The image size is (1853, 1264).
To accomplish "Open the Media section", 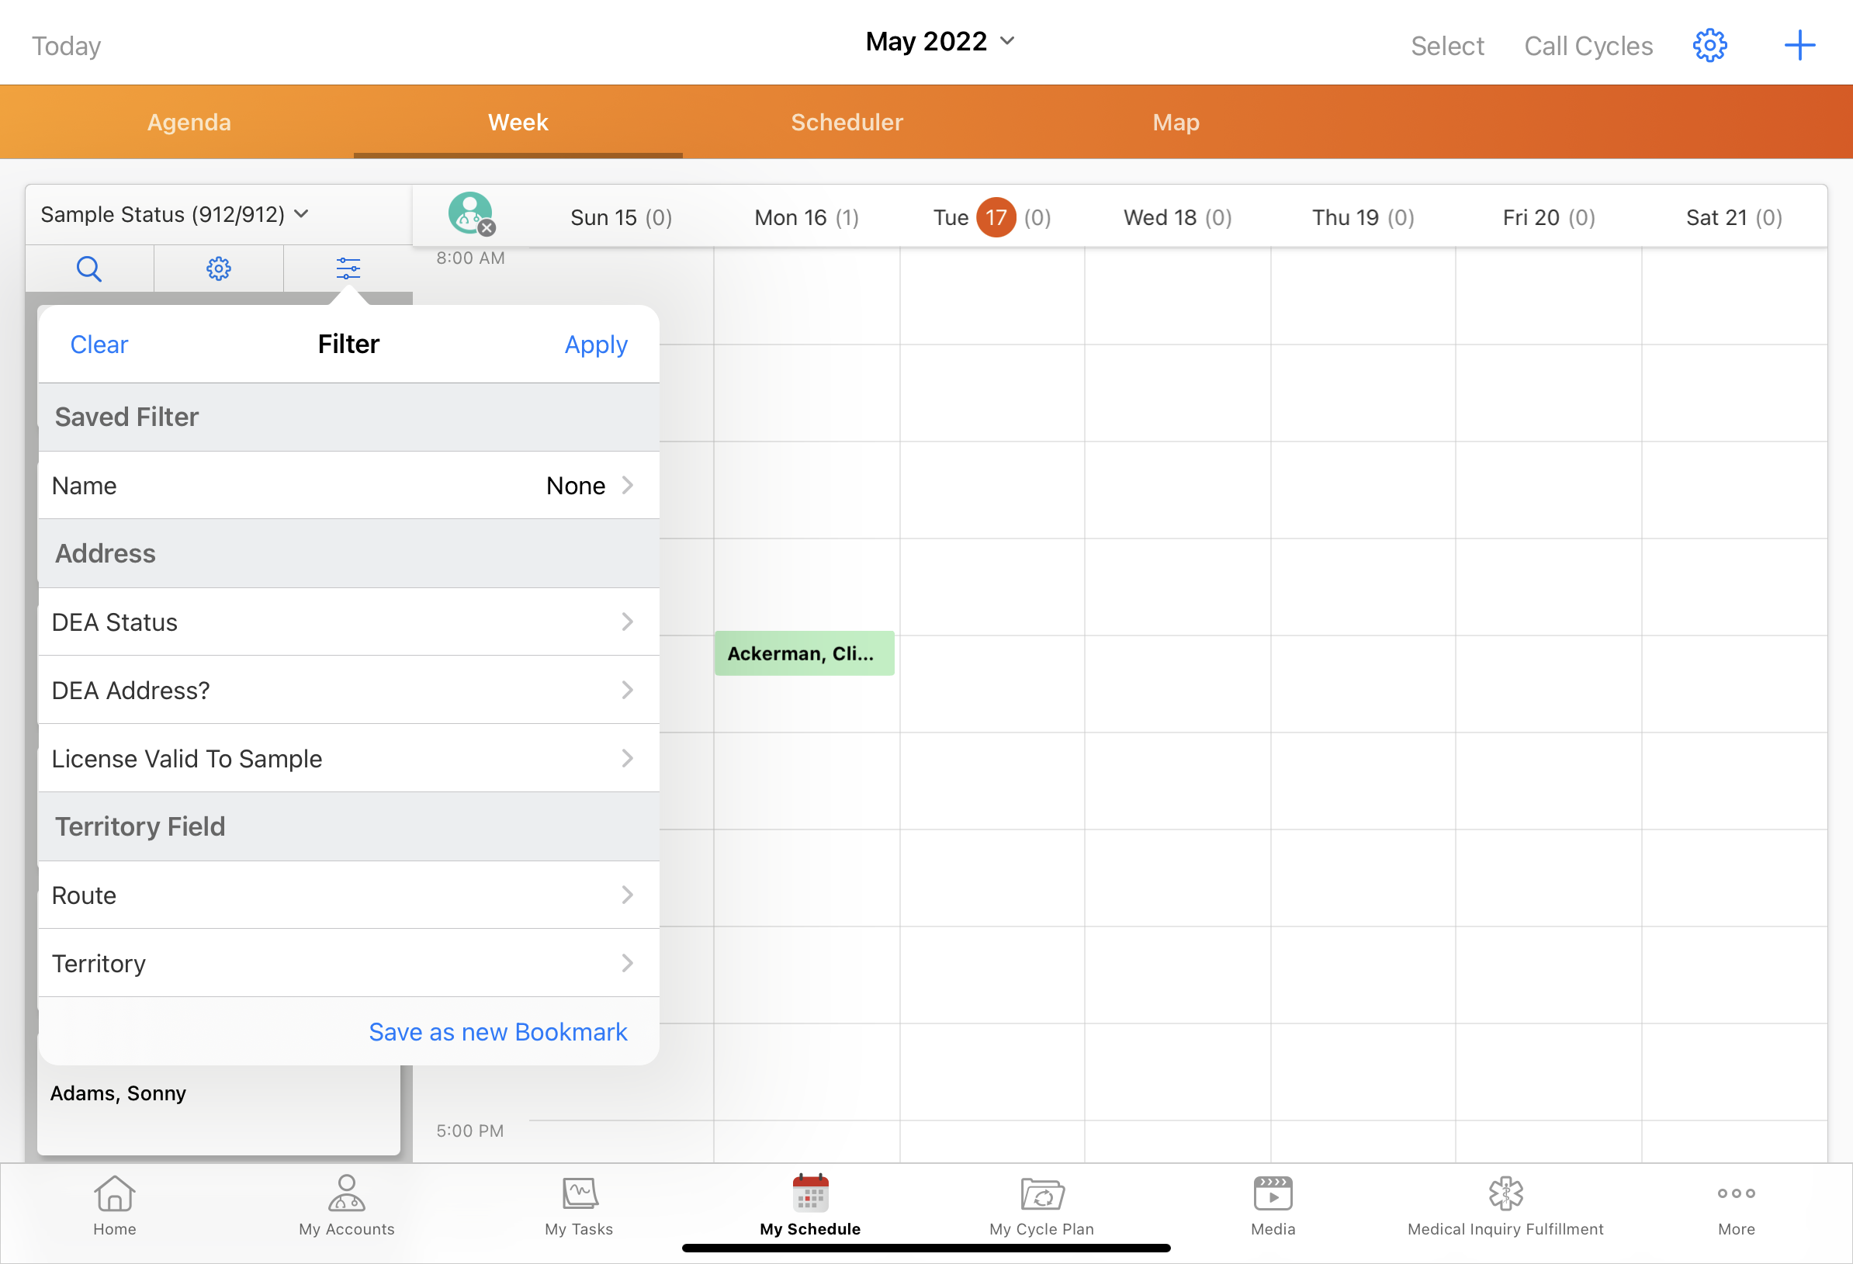I will point(1273,1205).
